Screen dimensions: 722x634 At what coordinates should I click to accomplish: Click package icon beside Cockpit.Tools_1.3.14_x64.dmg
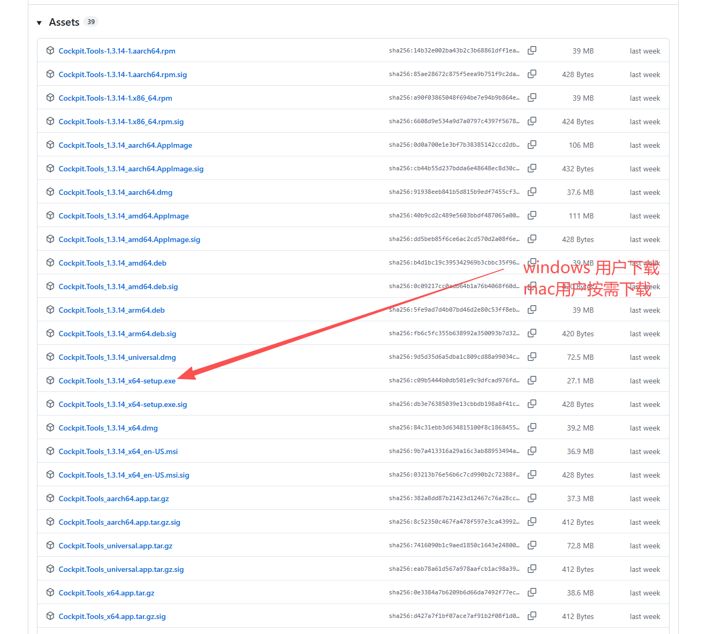pos(50,427)
